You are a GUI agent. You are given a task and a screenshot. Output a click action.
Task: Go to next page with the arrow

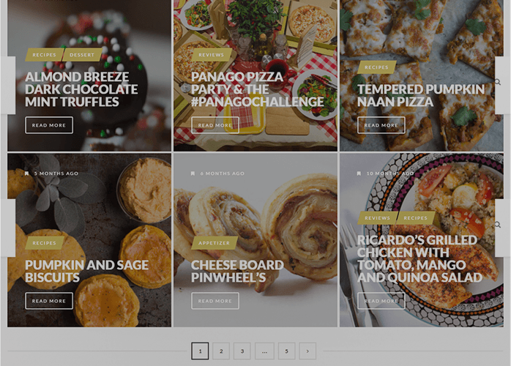coord(307,351)
